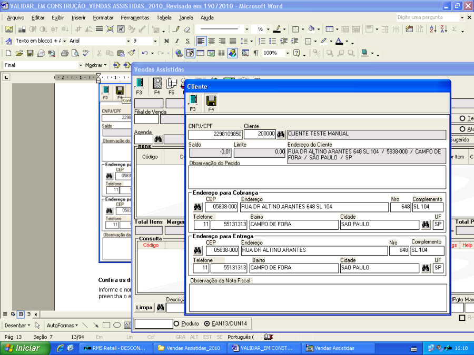This screenshot has height=355, width=474.
Task: Select the Crop tool in Word
Action: click(78, 29)
